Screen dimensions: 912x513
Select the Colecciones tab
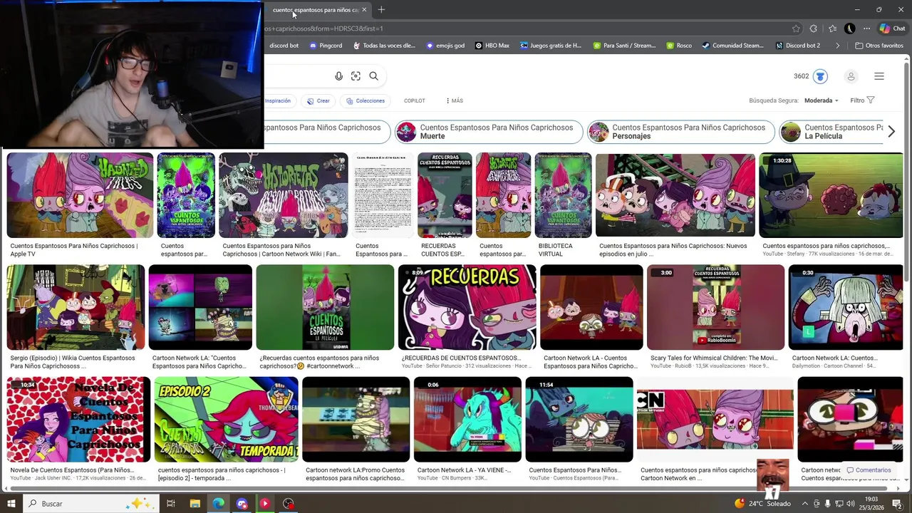coord(366,100)
